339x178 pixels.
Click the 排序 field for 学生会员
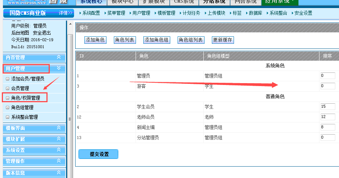[x=328, y=107]
